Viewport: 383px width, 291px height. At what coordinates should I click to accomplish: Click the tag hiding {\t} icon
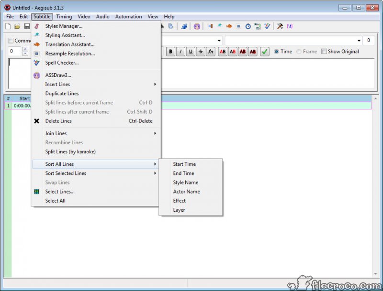pos(290,26)
